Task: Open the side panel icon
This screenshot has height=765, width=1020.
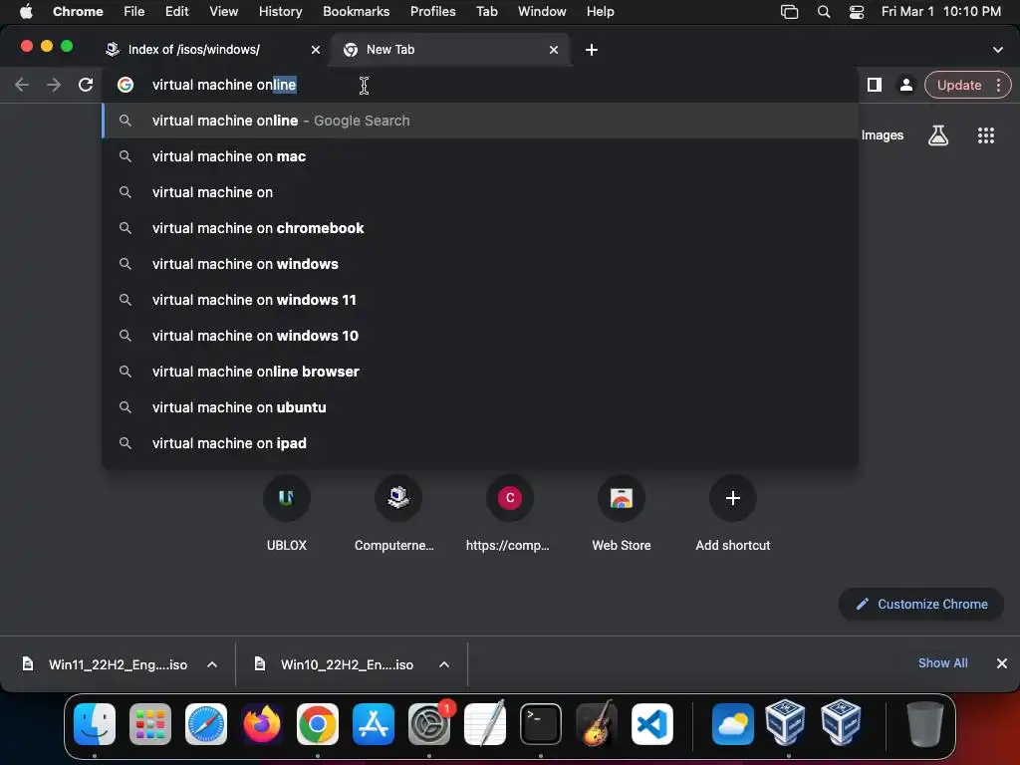Action: [x=875, y=85]
